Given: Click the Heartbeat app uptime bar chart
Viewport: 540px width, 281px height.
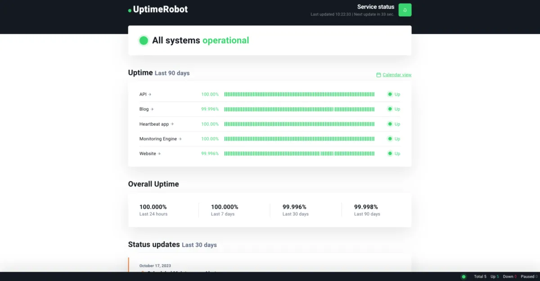Looking at the screenshot, I should point(299,124).
